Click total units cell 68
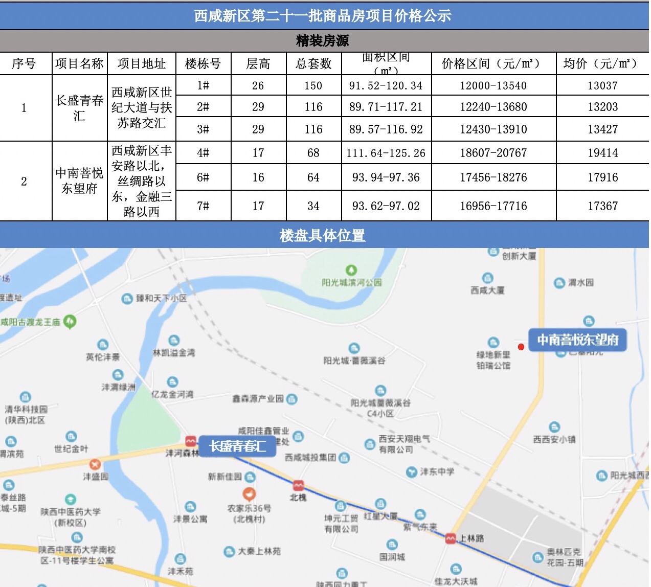 click(x=313, y=153)
